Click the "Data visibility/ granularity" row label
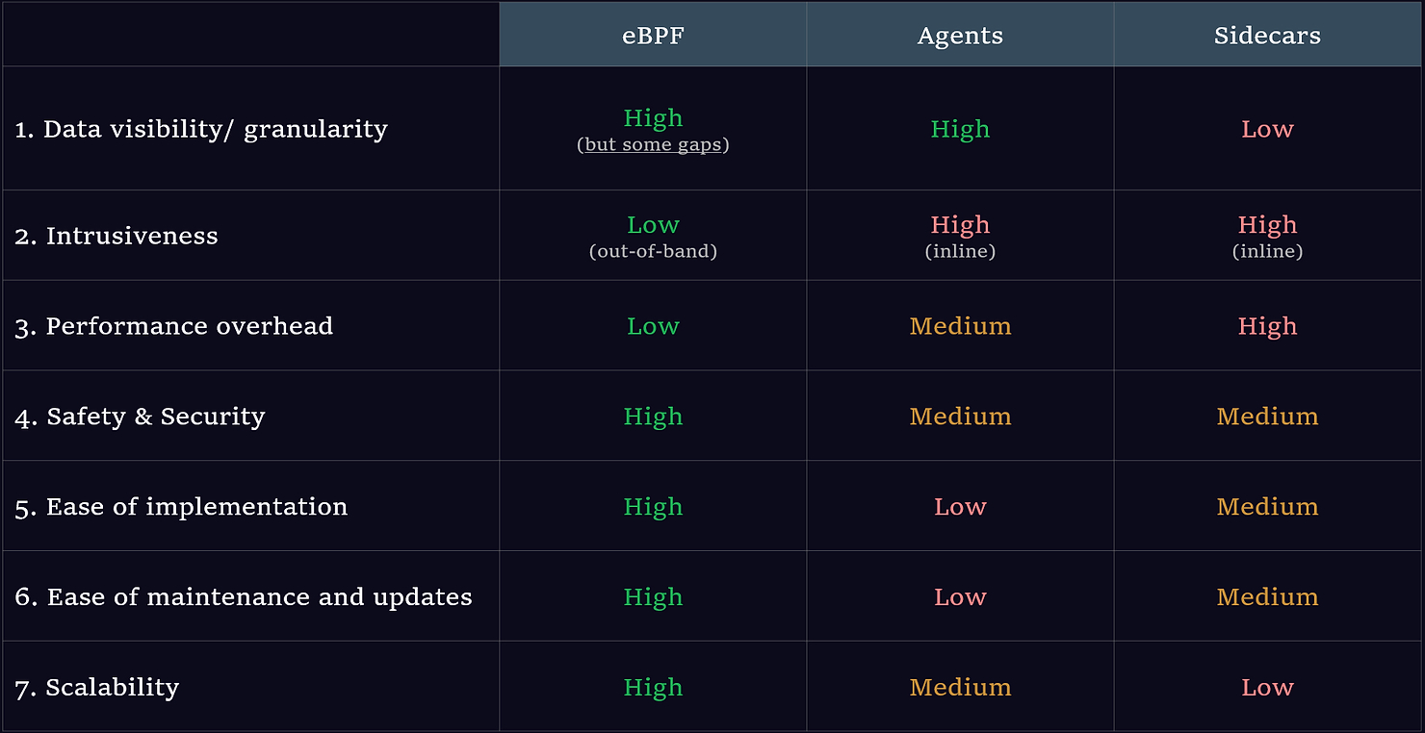 coord(201,129)
